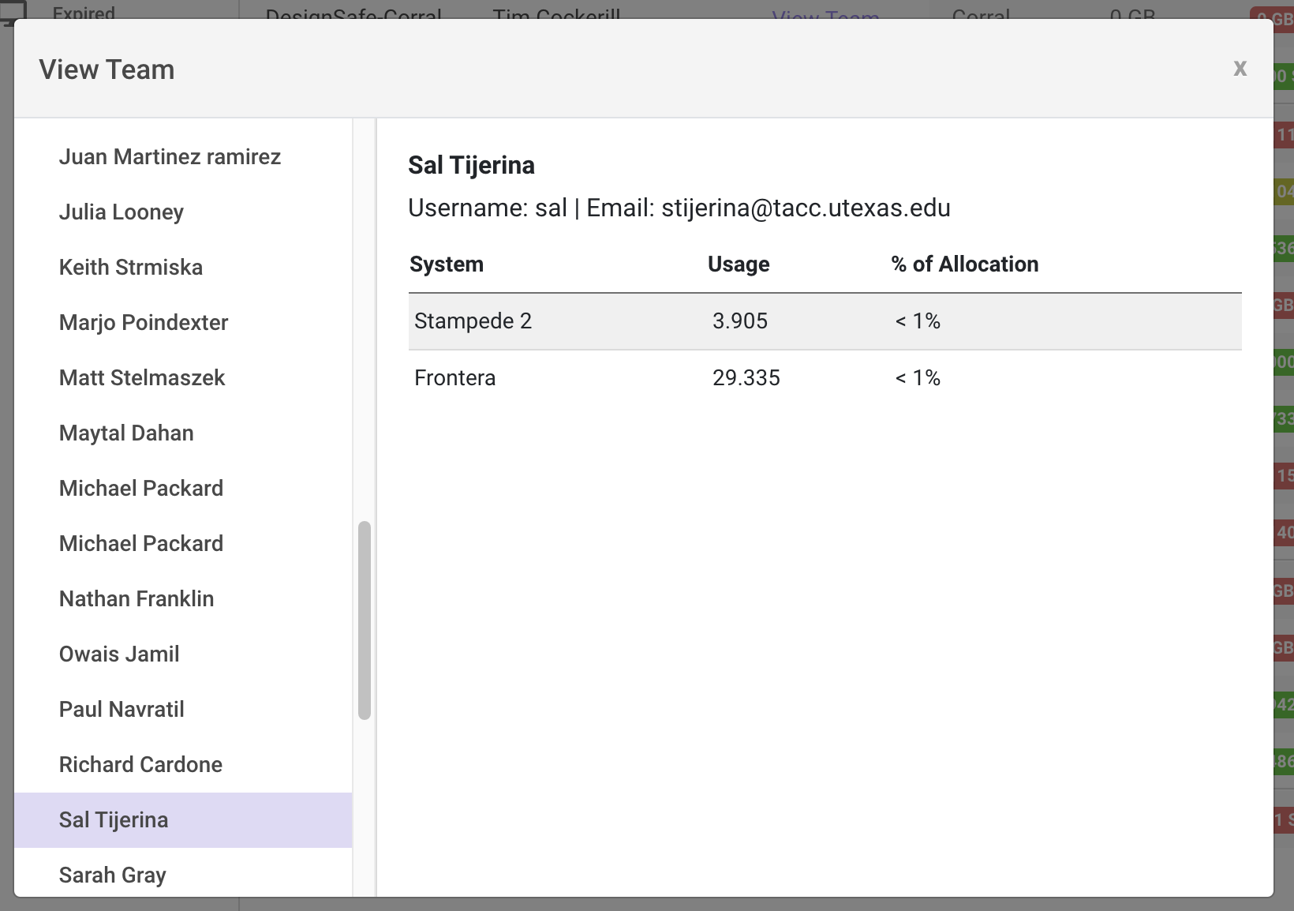Close the View Team dialog
The image size is (1294, 911).
tap(1240, 69)
